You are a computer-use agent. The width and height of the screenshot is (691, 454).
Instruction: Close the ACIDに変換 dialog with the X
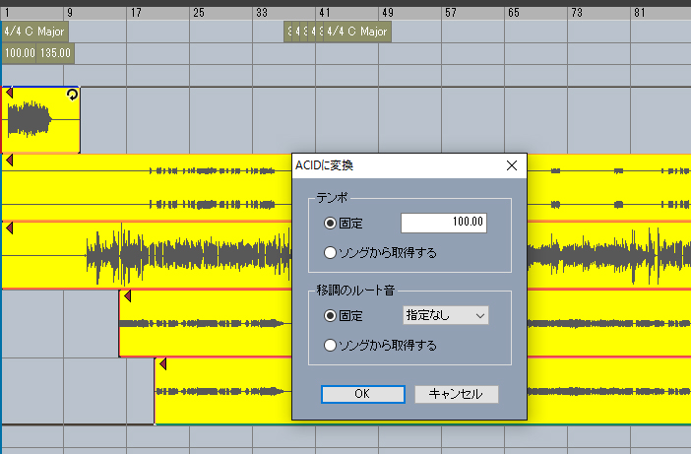(x=511, y=165)
